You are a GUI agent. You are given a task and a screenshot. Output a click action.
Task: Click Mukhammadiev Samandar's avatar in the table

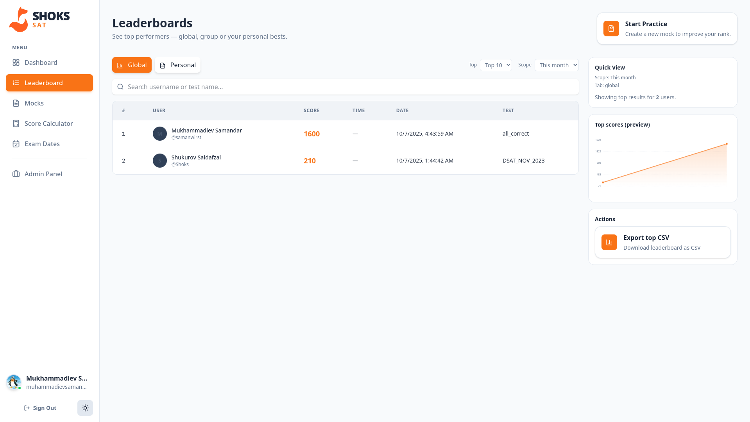(x=159, y=134)
